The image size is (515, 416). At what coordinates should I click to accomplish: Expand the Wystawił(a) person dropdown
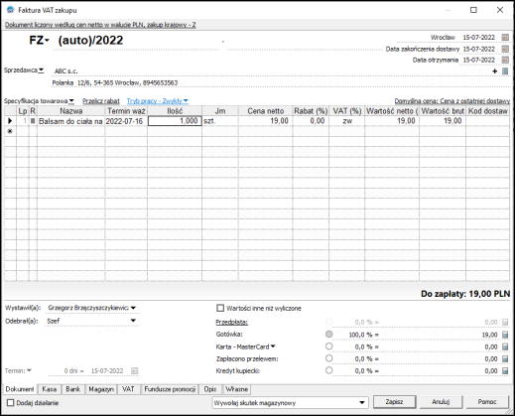pyautogui.click(x=133, y=308)
